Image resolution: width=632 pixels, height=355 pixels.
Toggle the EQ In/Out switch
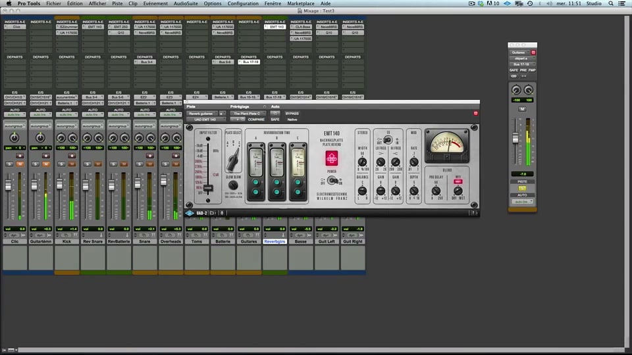[388, 139]
